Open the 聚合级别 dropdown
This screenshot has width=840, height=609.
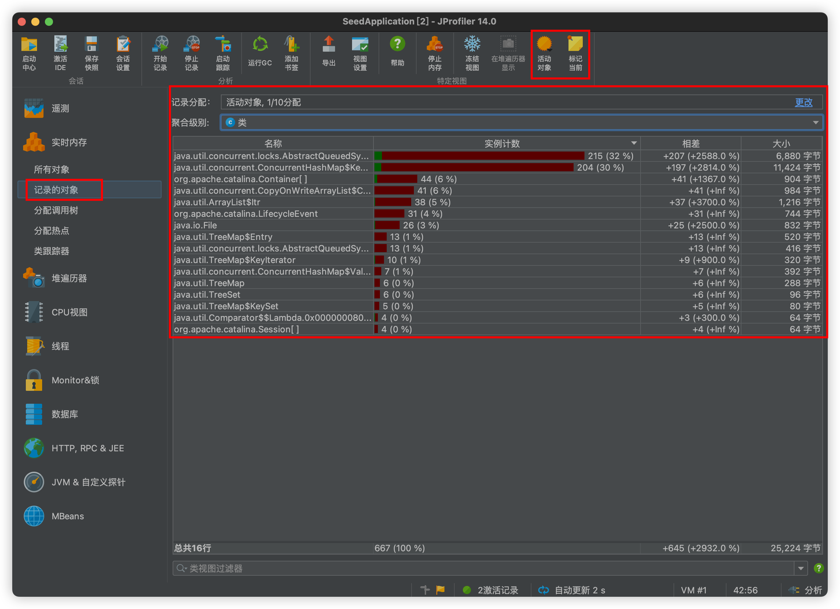[x=522, y=122]
